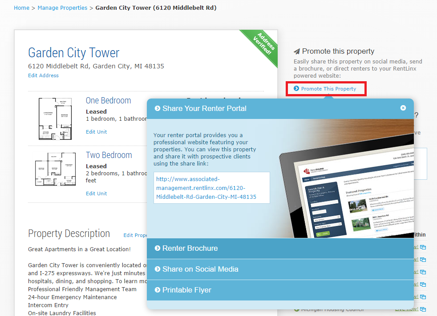Click the Promote This Property link
Image resolution: width=437 pixels, height=316 pixels.
(x=329, y=89)
